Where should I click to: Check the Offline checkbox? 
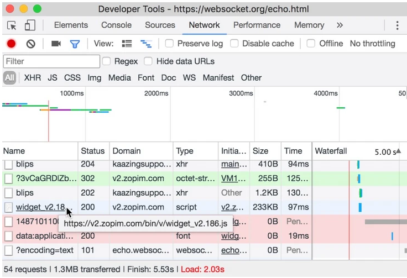tap(311, 43)
